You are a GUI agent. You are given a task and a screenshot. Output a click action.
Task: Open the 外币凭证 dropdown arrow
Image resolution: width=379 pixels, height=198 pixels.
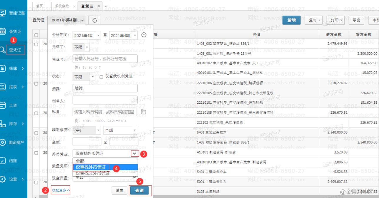(135, 153)
